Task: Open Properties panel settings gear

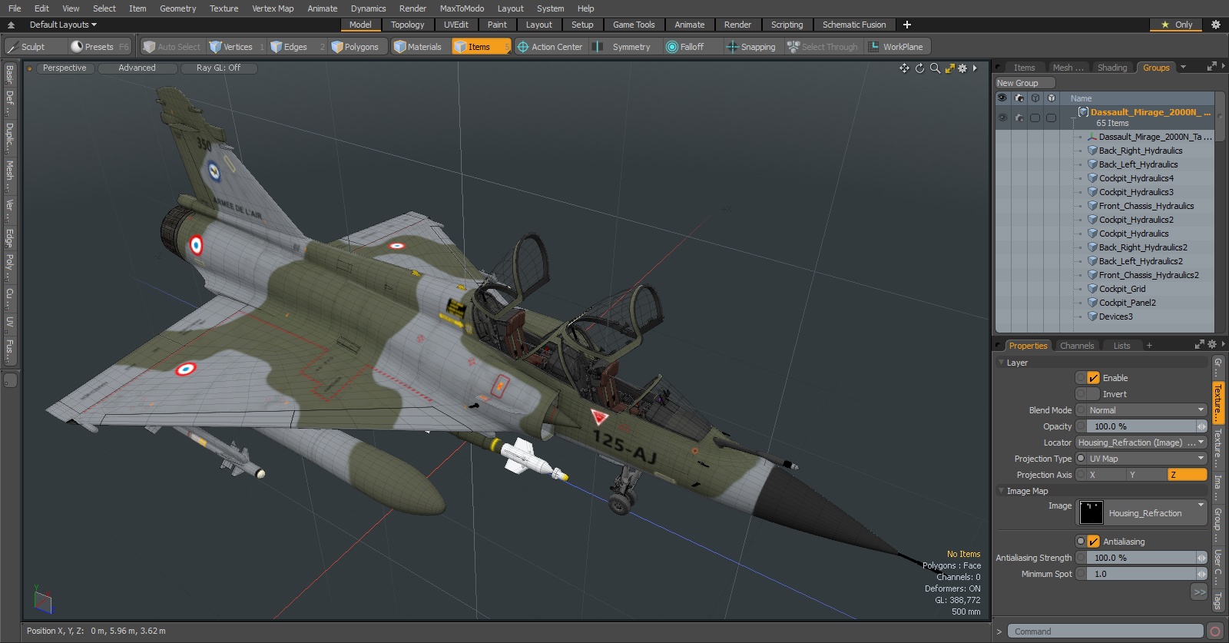Action: 1212,344
